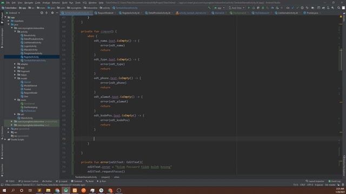Open the Code menu
The image size is (346, 194).
(x=38, y=3)
